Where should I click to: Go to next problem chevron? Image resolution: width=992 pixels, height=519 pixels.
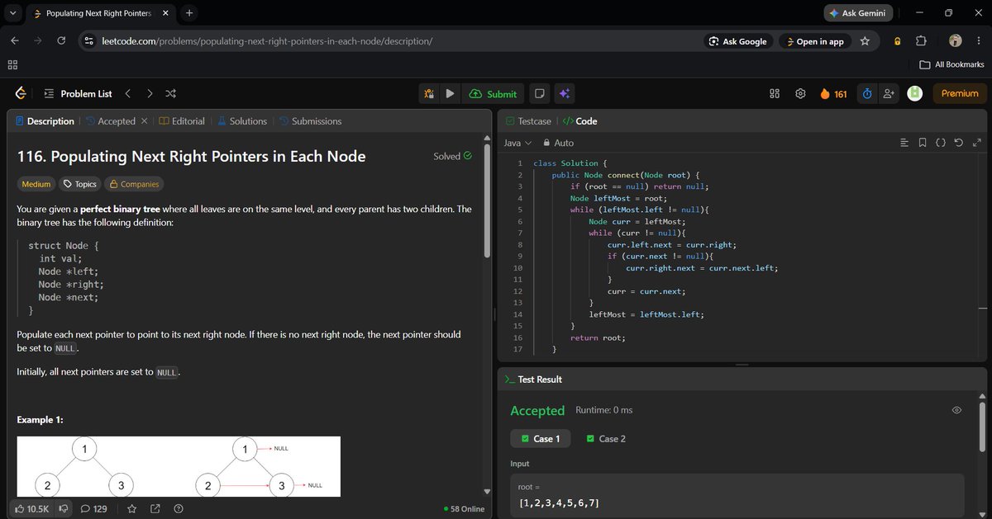pyautogui.click(x=149, y=94)
